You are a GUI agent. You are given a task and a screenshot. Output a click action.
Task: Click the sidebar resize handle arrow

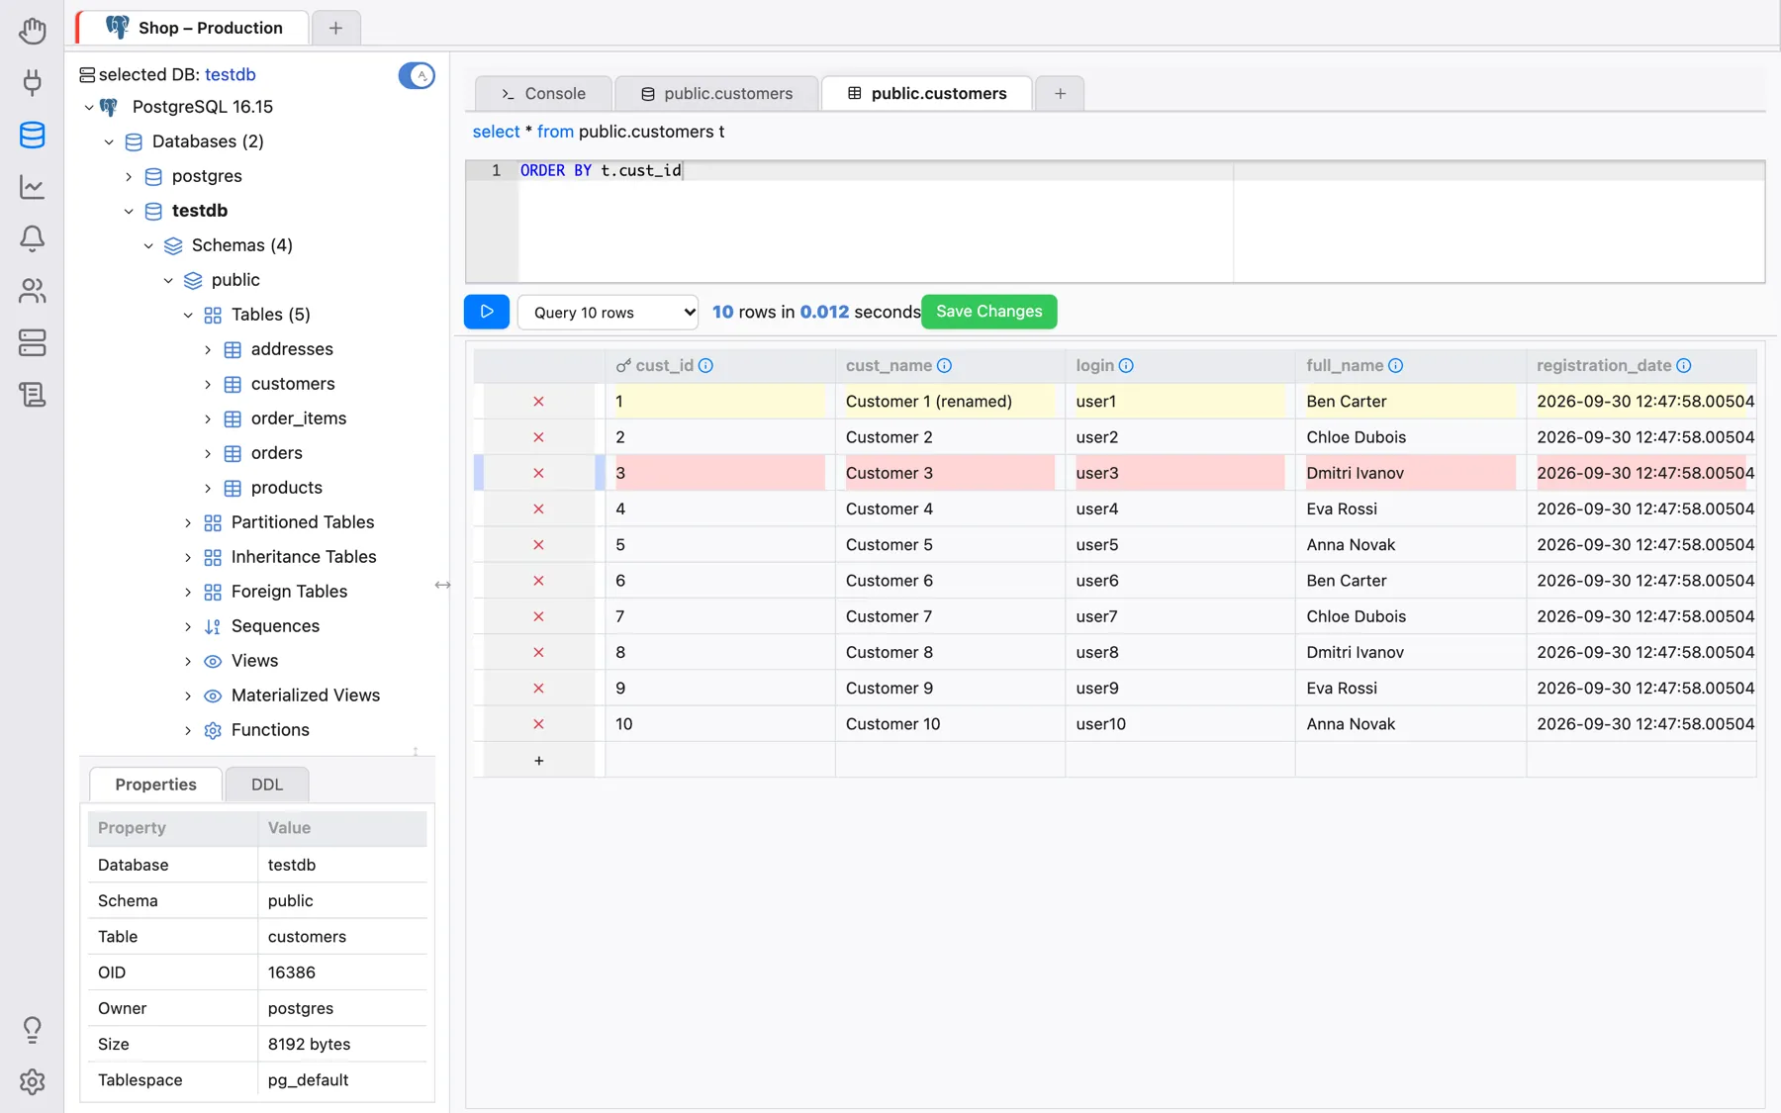(x=442, y=586)
